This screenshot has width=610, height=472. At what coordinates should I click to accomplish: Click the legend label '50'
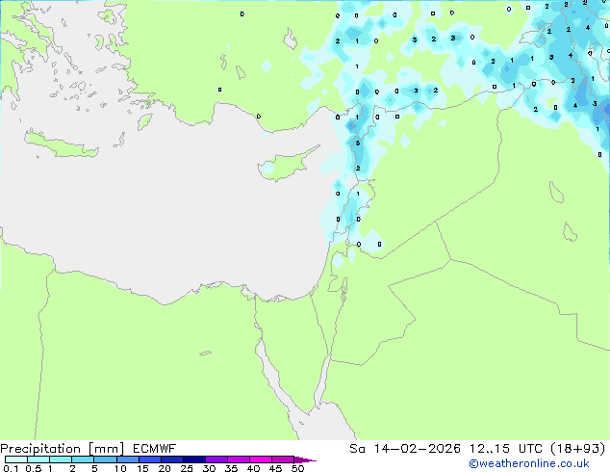[297, 468]
